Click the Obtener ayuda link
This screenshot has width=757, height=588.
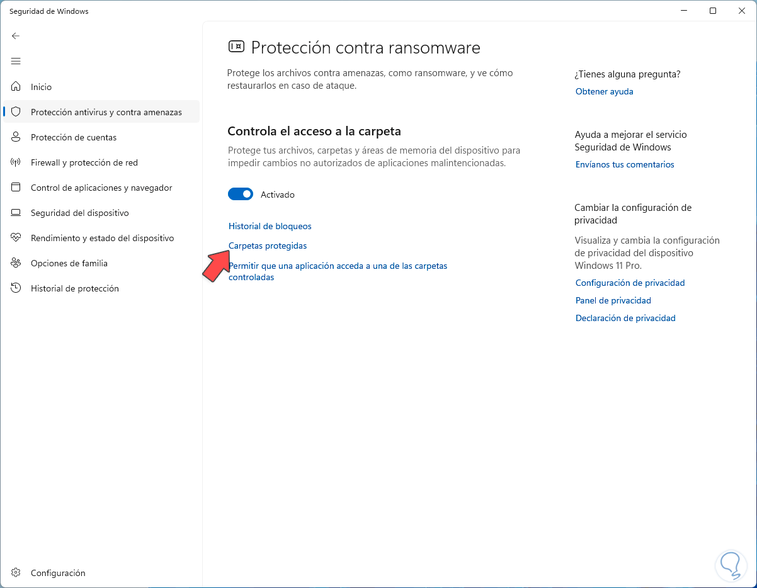604,91
